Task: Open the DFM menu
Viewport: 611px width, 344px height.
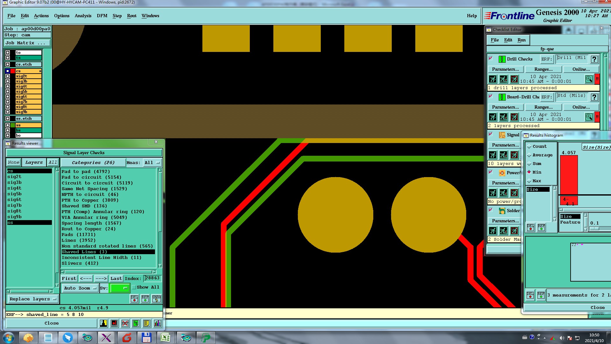Action: coord(102,16)
